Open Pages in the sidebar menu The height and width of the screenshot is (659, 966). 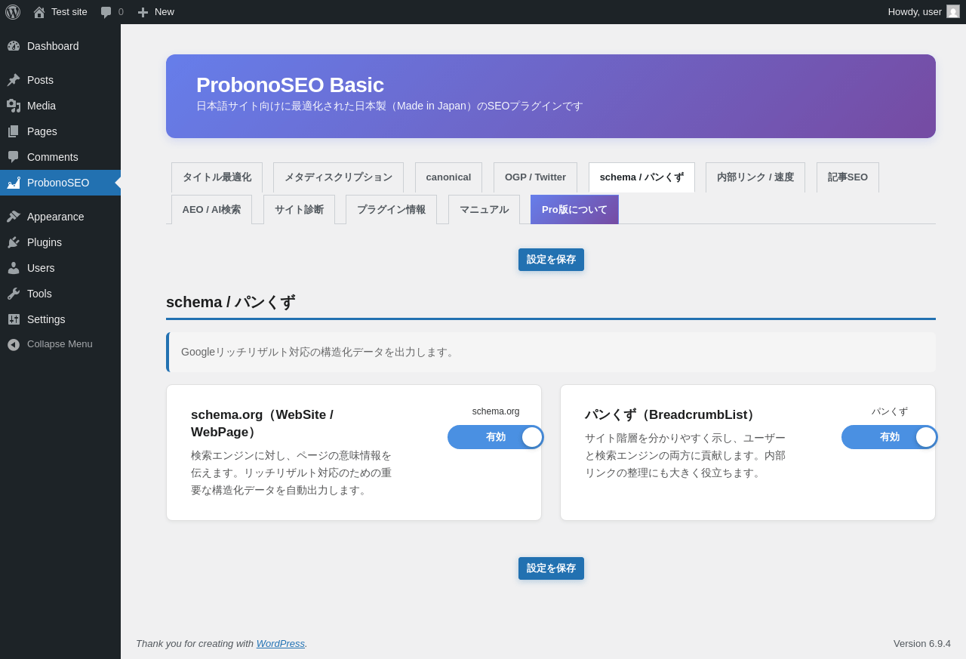tap(60, 131)
